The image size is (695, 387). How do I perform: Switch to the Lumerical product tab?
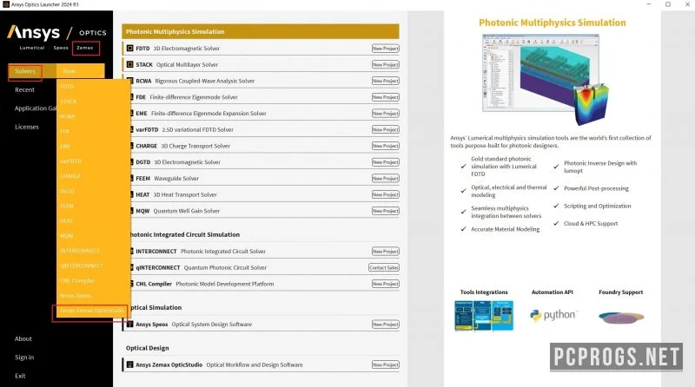click(x=32, y=48)
